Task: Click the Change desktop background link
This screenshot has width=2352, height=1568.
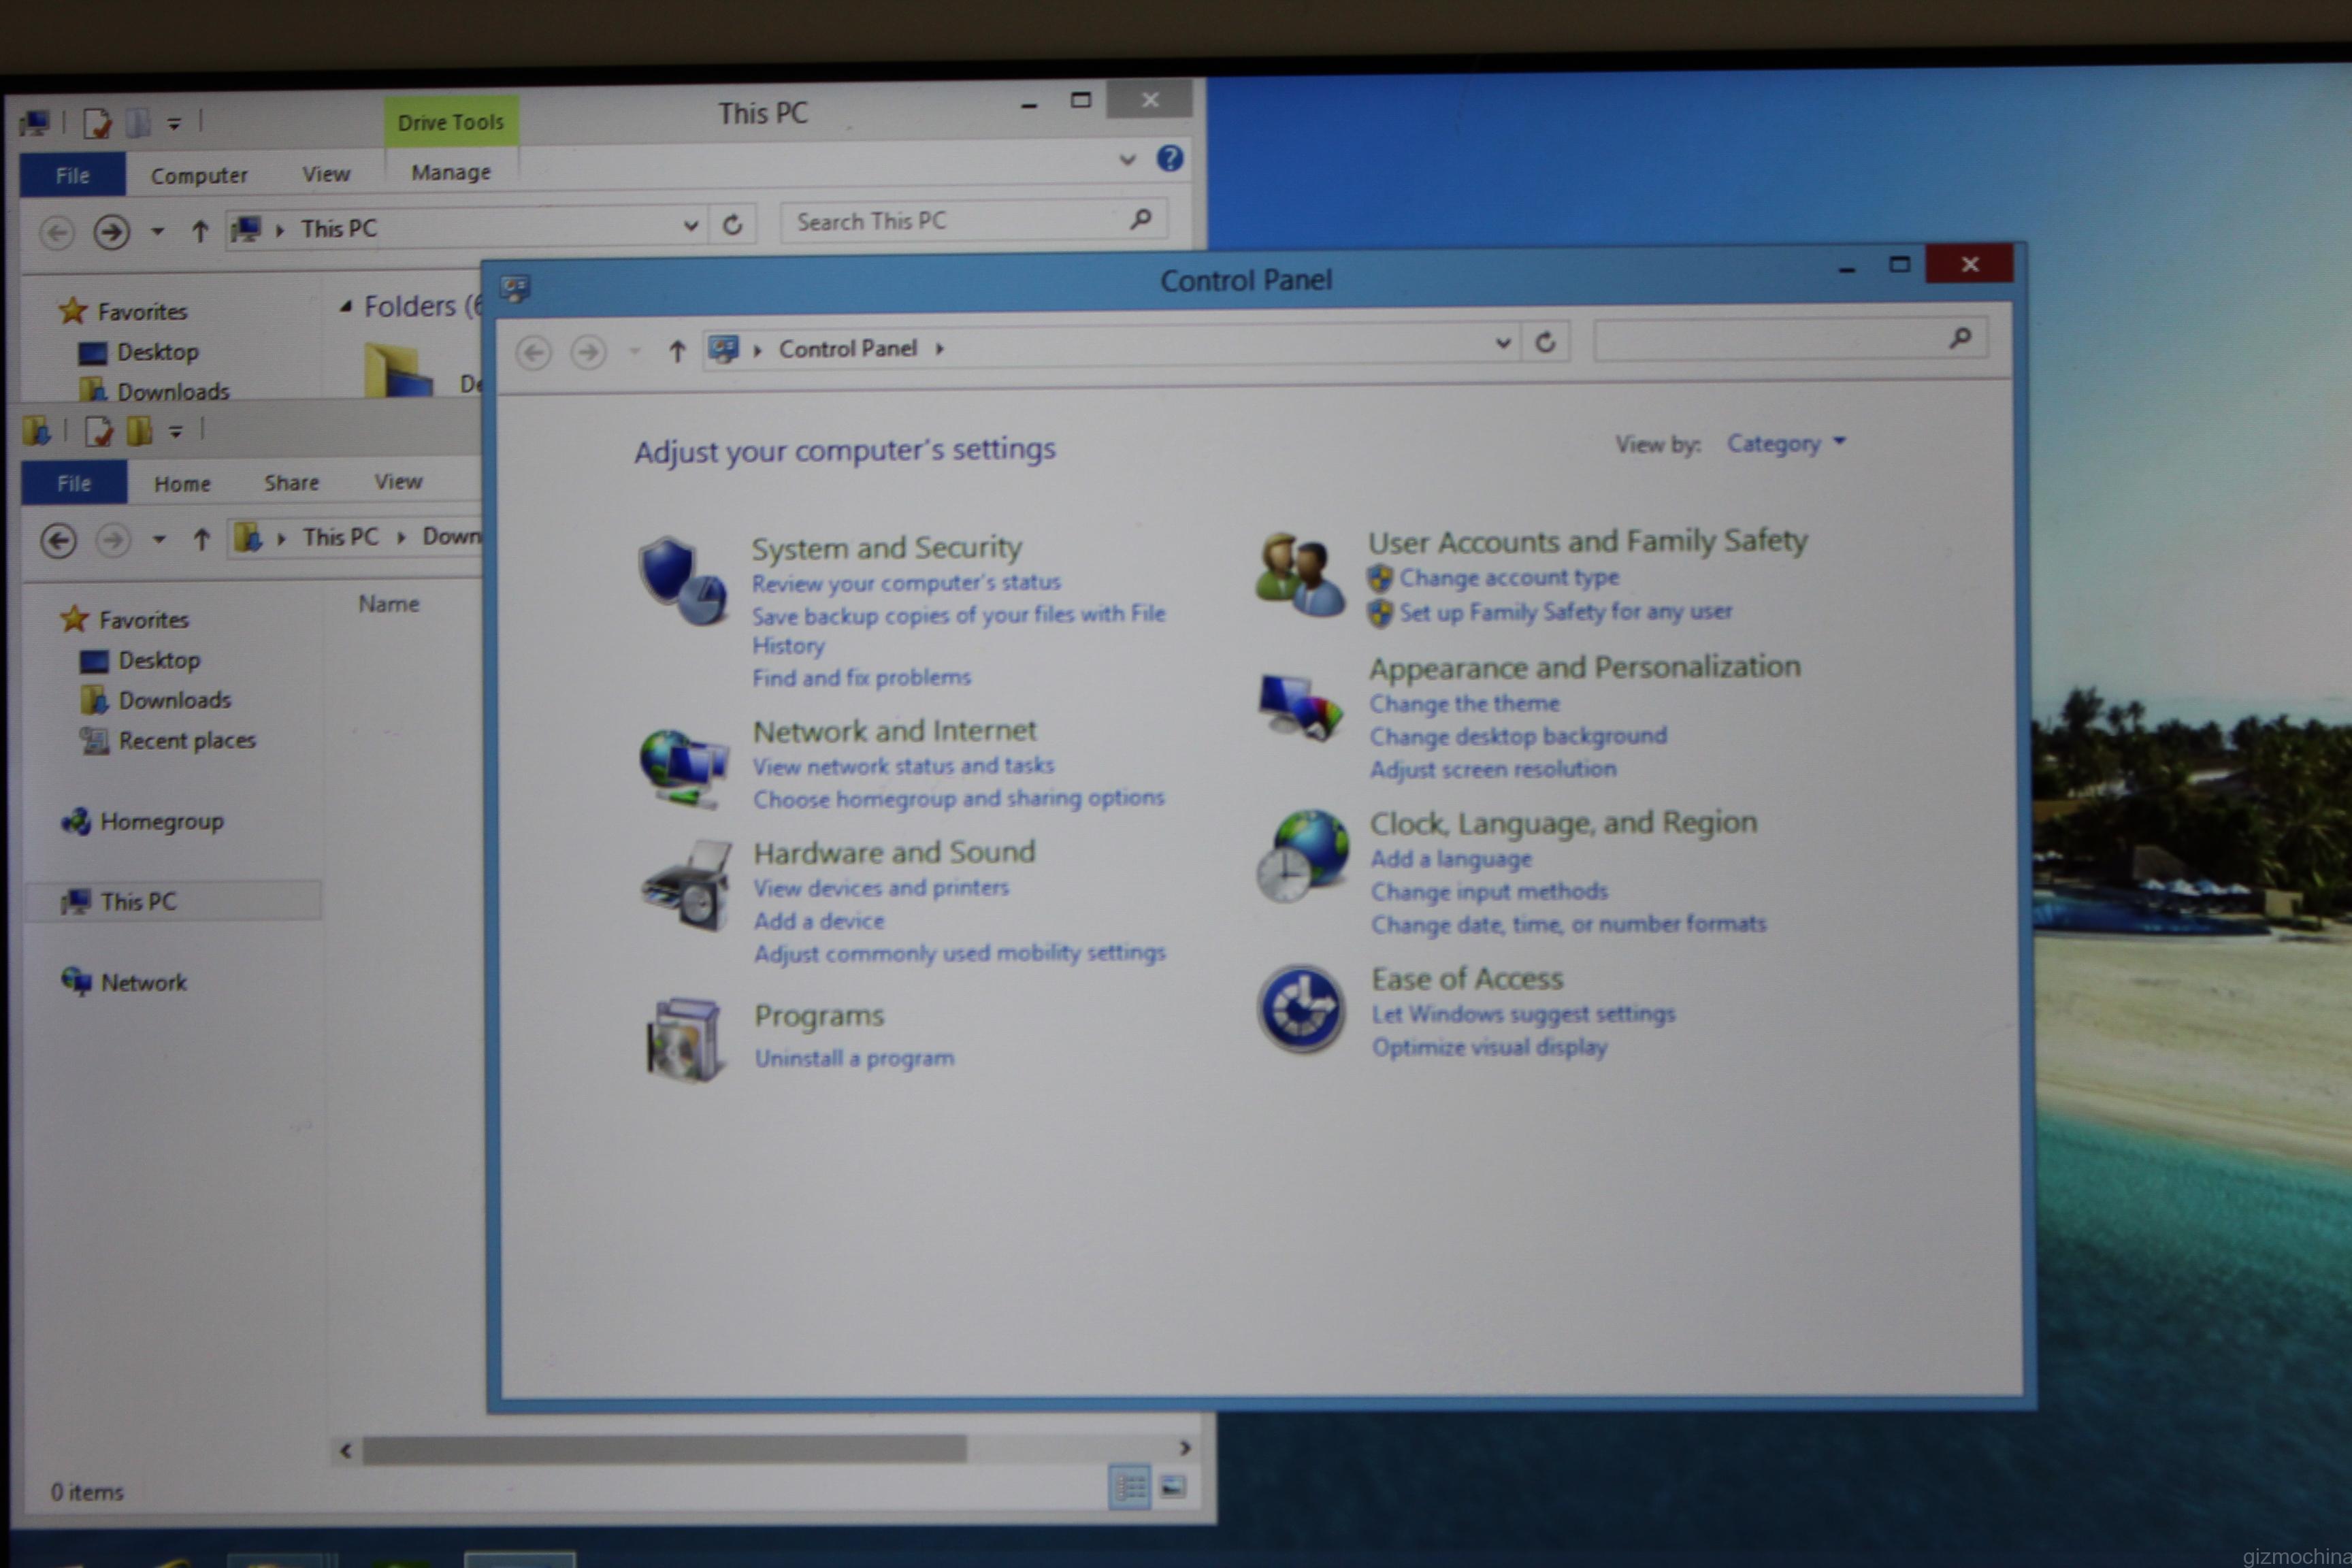Action: pos(1518,737)
